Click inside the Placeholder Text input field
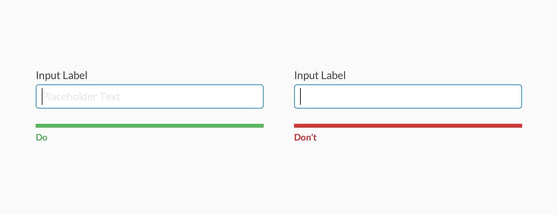The width and height of the screenshot is (557, 215). pyautogui.click(x=150, y=96)
